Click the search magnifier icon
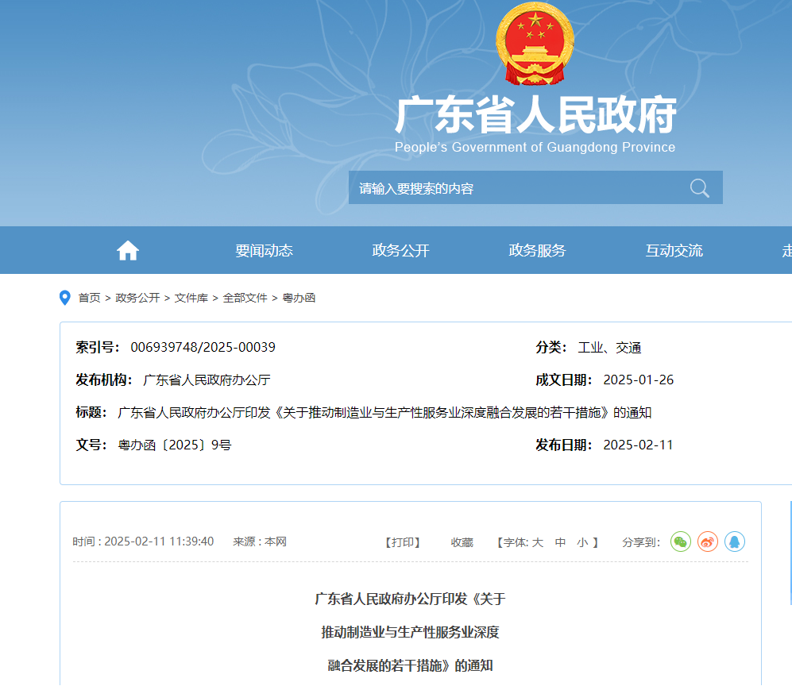This screenshot has height=686, width=792. pos(699,188)
